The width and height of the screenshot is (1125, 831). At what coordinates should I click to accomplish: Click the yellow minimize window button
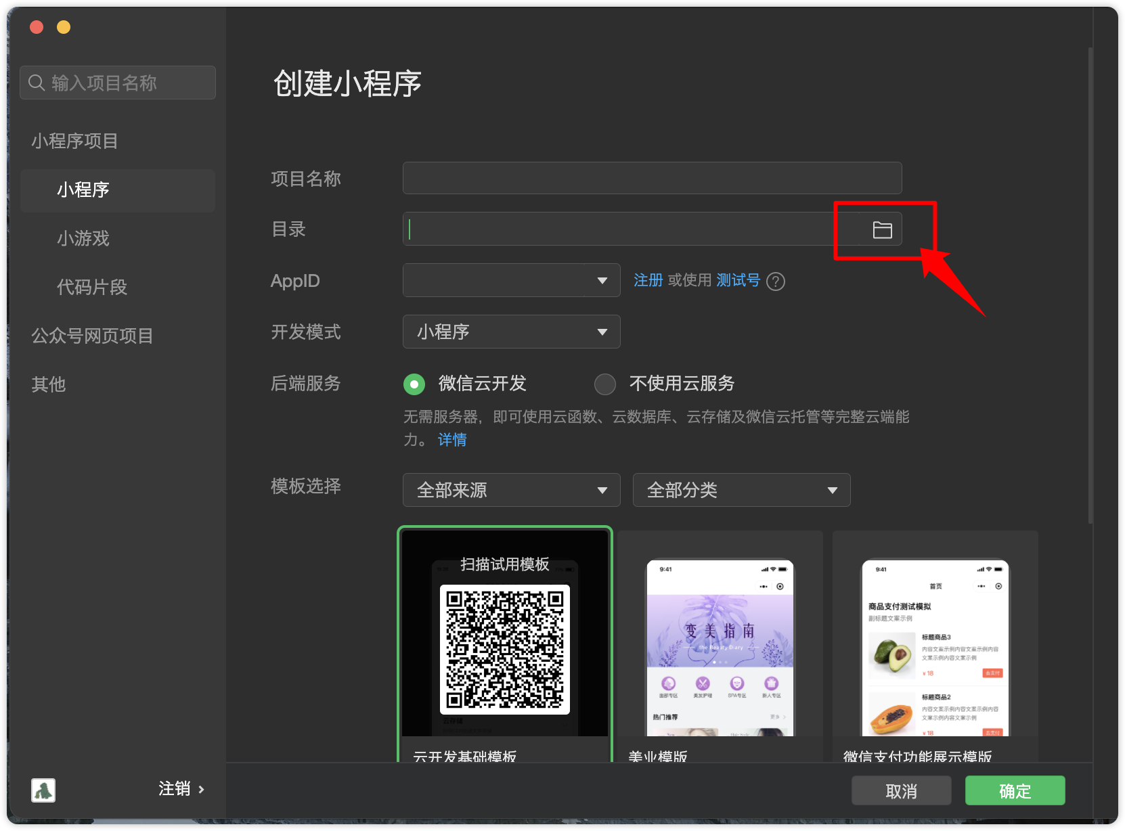click(x=64, y=27)
